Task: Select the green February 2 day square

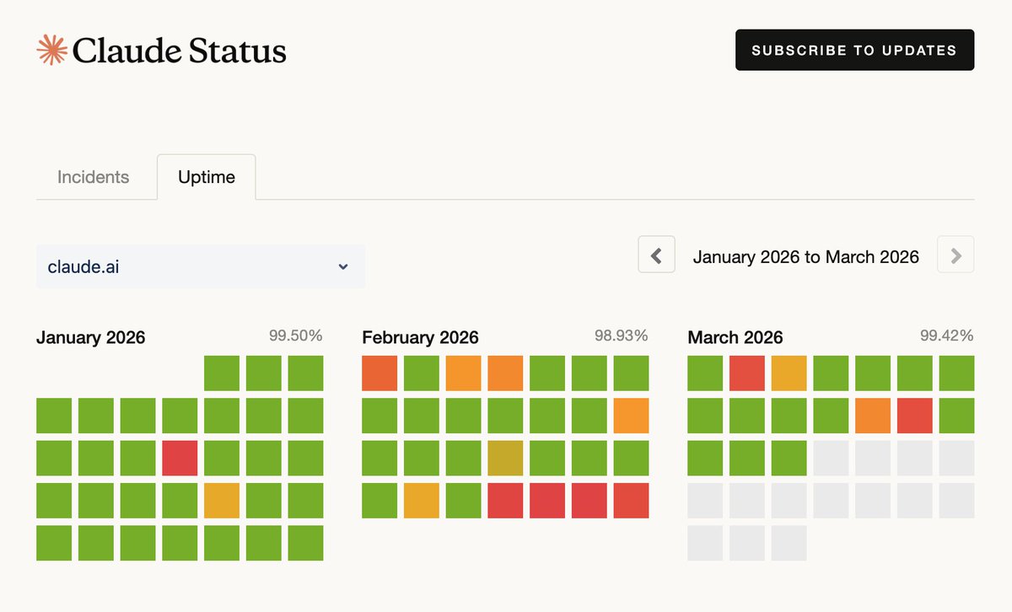Action: coord(422,373)
